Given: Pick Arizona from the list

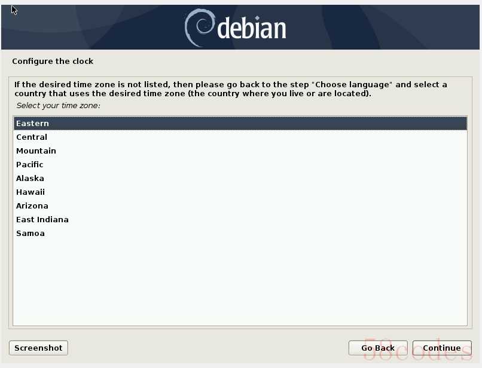Looking at the screenshot, I should coord(240,206).
